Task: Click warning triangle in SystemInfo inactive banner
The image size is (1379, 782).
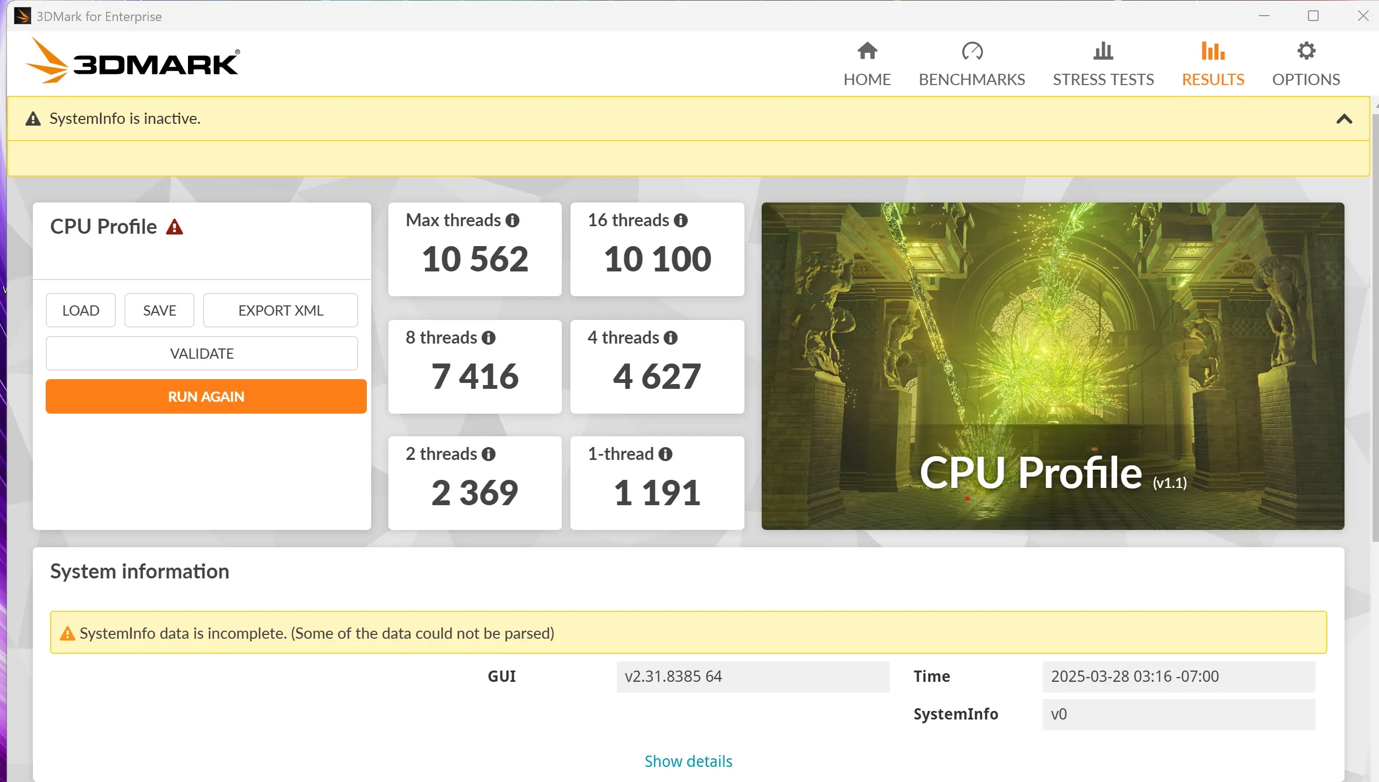Action: [x=33, y=118]
